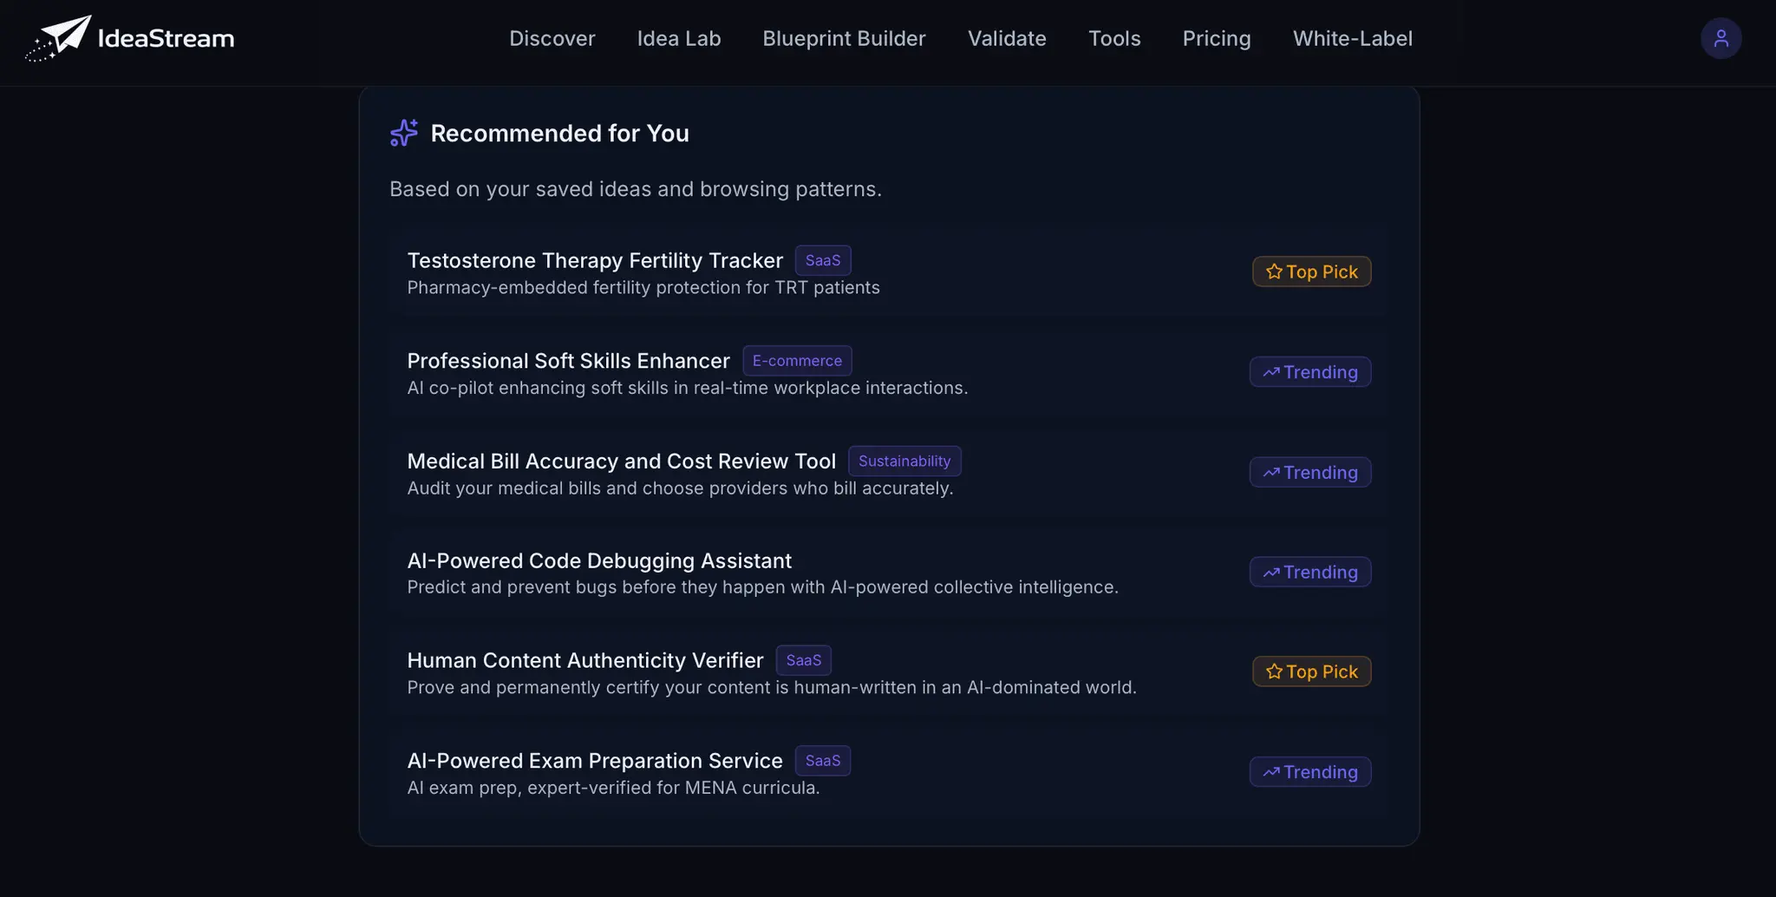
Task: Click trending arrow icon on Soft Skills Enhancer row
Action: [x=1271, y=372]
